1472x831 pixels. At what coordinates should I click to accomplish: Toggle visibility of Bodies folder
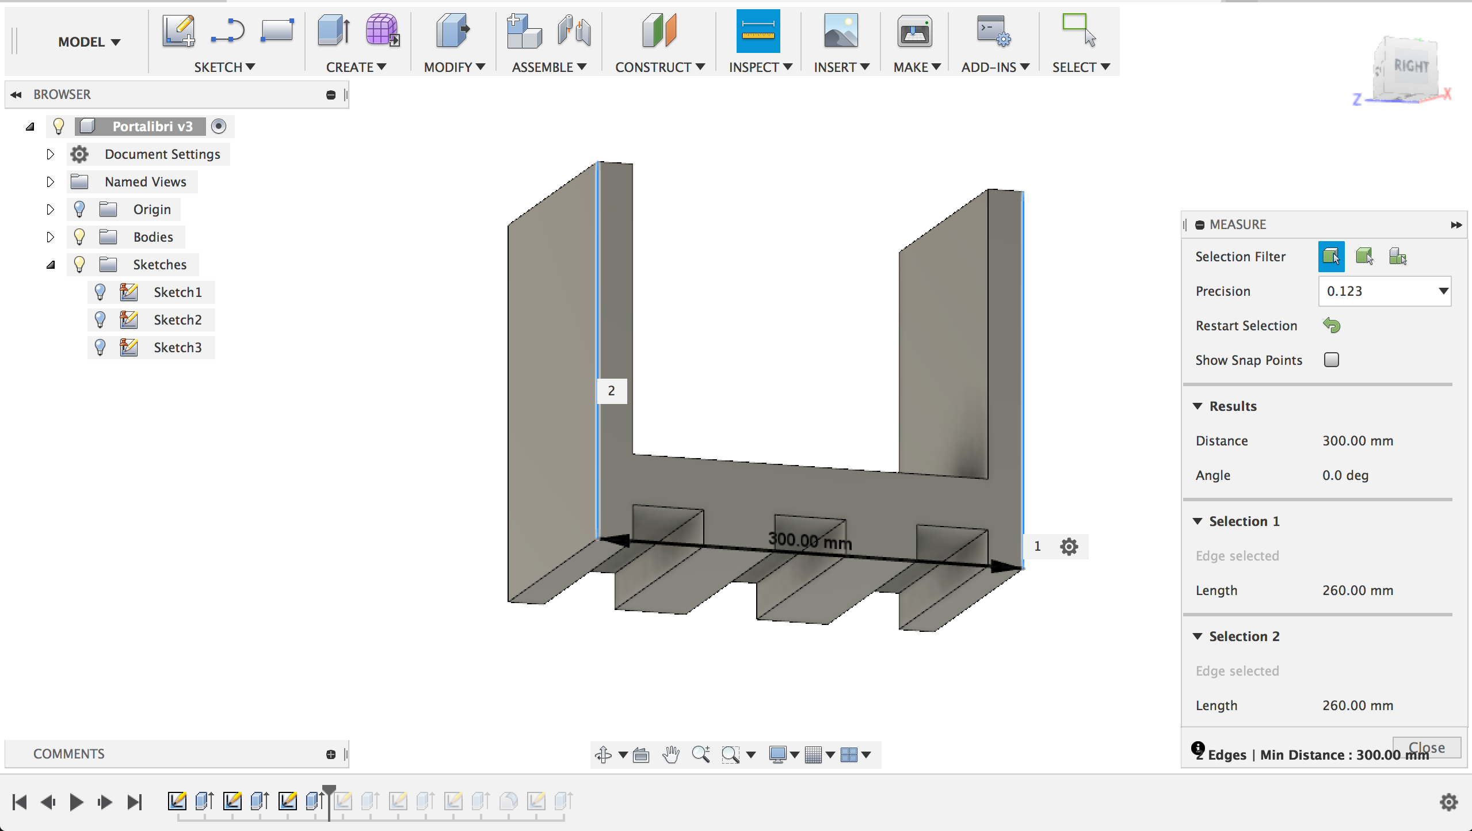click(x=80, y=237)
